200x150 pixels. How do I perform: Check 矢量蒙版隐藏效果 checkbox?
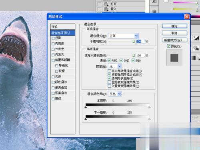click(x=109, y=86)
